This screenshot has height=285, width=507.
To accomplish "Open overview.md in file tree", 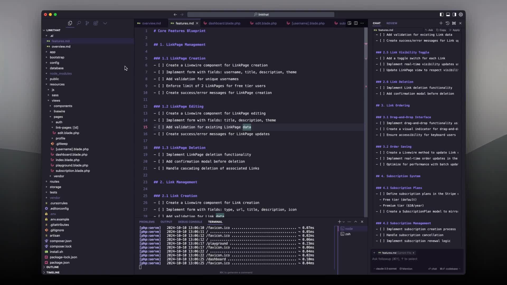I will (88, 47).
